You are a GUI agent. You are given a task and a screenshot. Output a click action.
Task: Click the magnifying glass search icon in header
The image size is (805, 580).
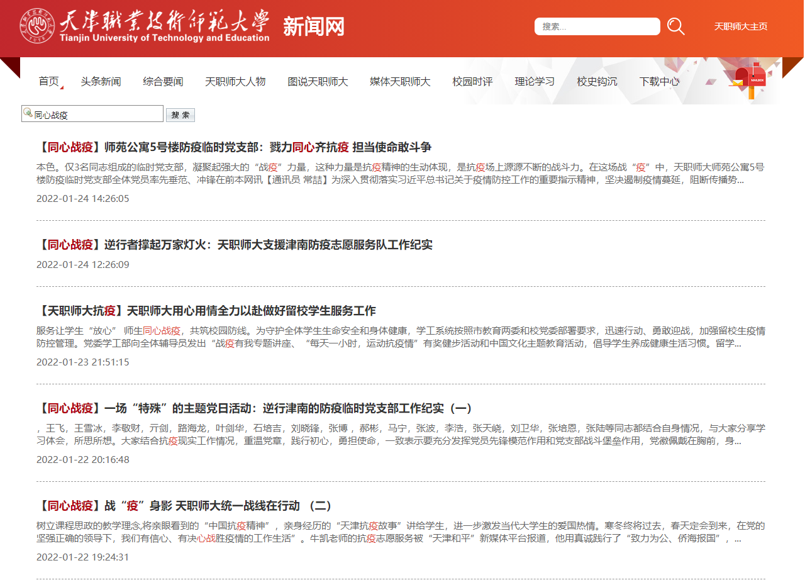(675, 26)
